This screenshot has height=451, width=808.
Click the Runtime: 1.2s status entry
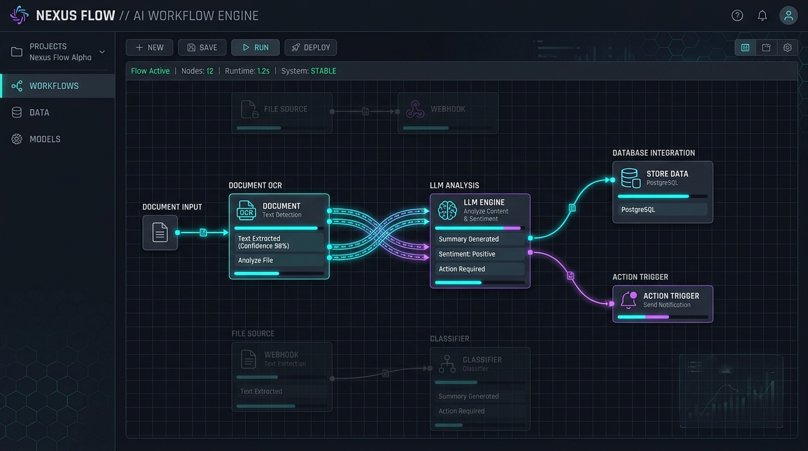click(x=247, y=71)
